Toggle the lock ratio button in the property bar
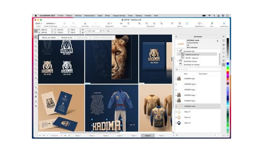 click(x=86, y=31)
